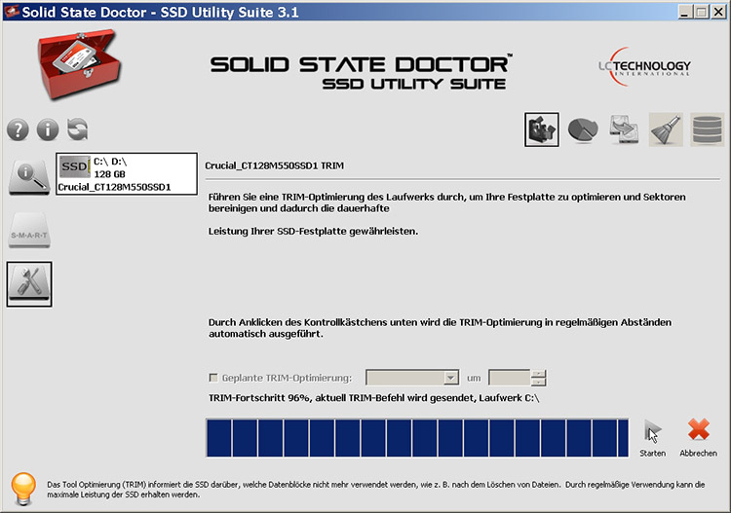Close the Solid State Doctor window
Viewport: 731px width, 513px height.
pyautogui.click(x=718, y=12)
